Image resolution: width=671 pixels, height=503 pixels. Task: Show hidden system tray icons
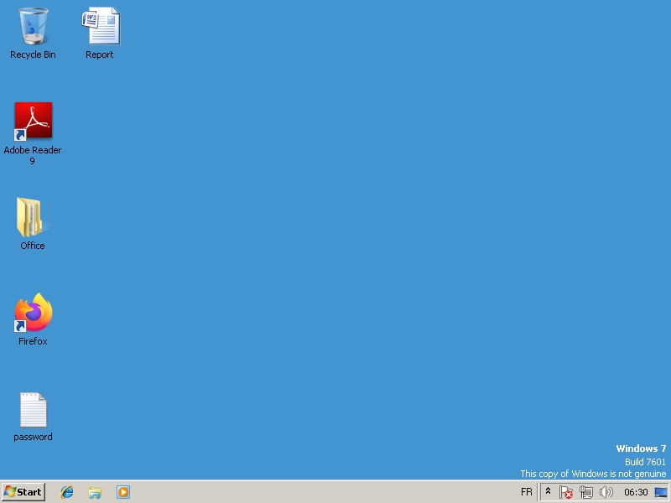tap(548, 491)
